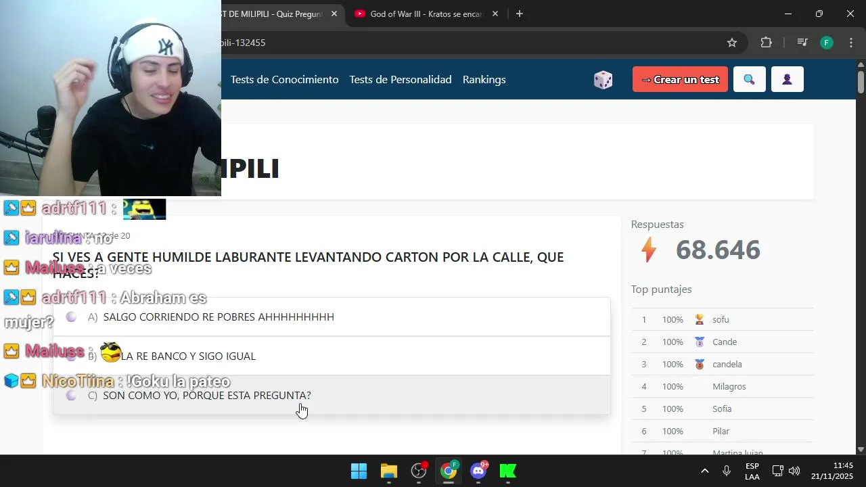Click the 'Respuestas' label
This screenshot has height=487, width=866.
pyautogui.click(x=657, y=225)
